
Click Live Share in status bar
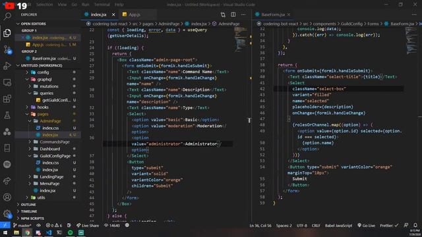point(88,225)
